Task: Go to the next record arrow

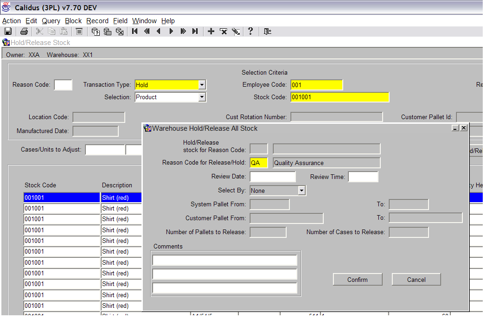Action: (x=171, y=31)
